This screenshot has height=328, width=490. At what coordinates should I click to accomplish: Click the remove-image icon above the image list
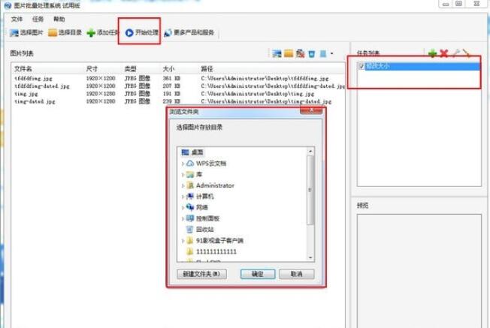coord(300,54)
